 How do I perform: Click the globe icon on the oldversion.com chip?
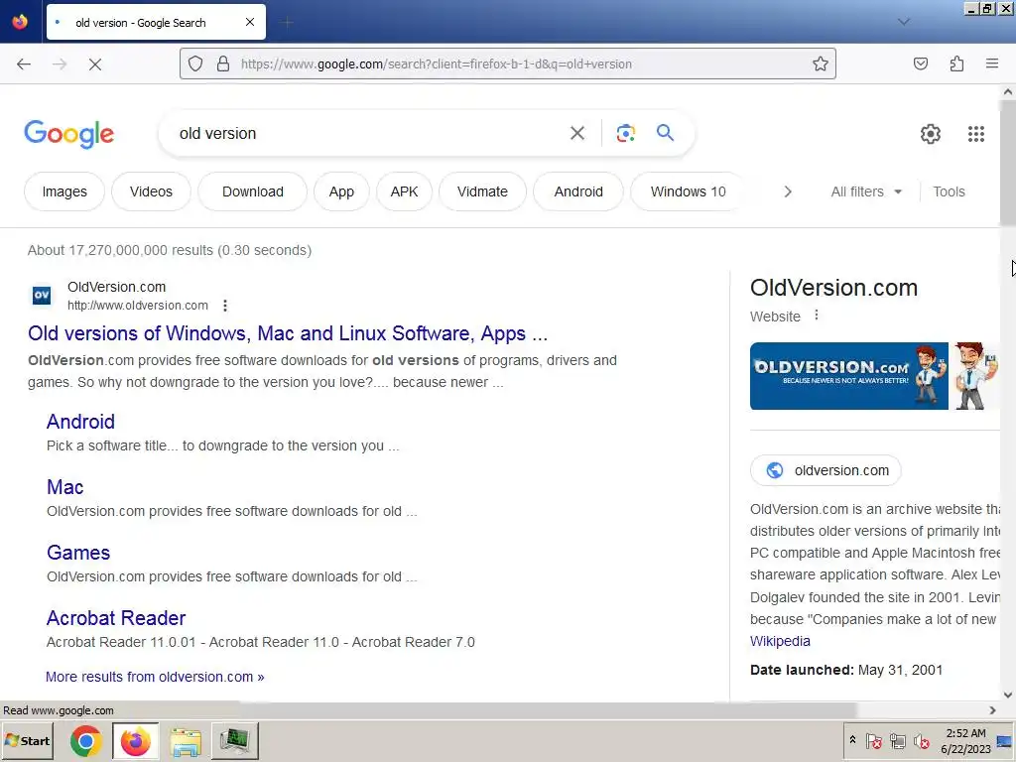[774, 470]
